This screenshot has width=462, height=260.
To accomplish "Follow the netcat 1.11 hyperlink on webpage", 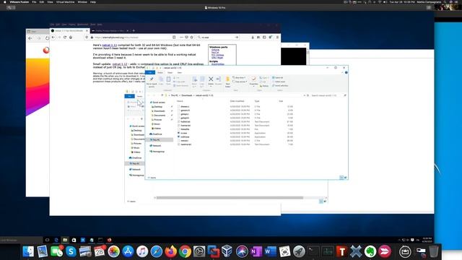I will 110,45.
